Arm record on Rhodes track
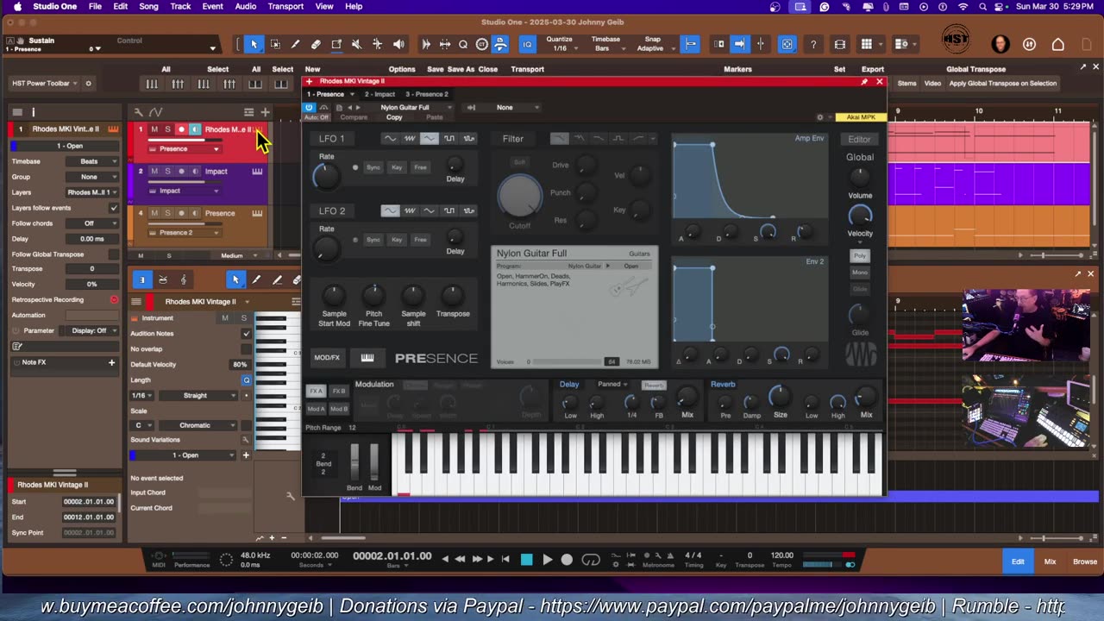 (181, 129)
